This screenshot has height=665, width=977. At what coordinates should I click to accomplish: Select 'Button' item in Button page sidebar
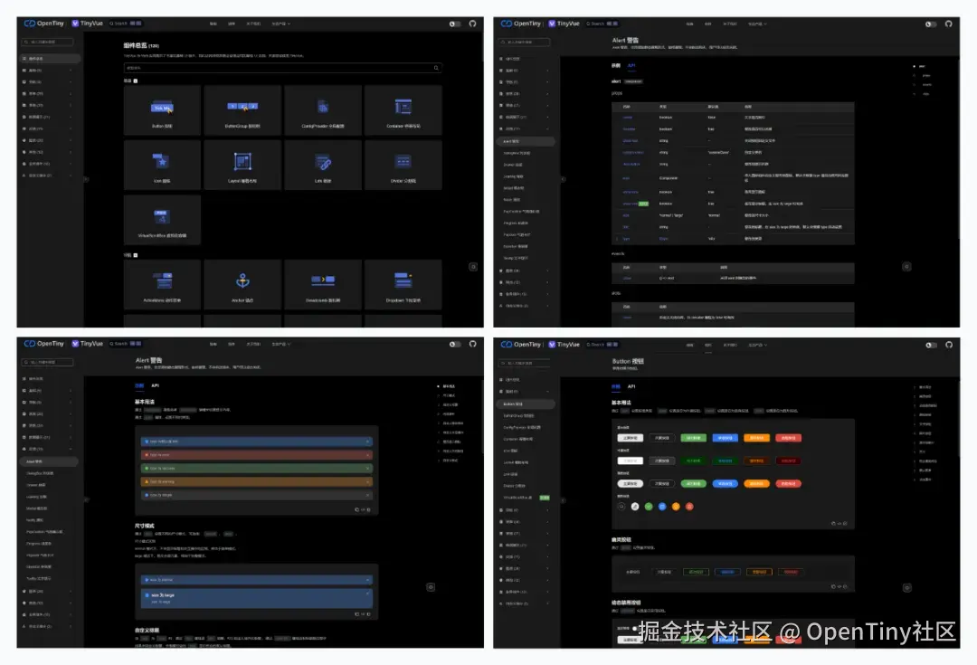(526, 404)
